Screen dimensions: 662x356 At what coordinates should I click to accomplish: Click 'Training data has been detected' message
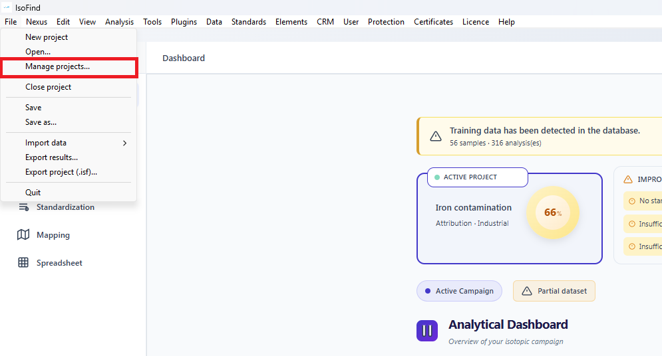click(x=545, y=131)
